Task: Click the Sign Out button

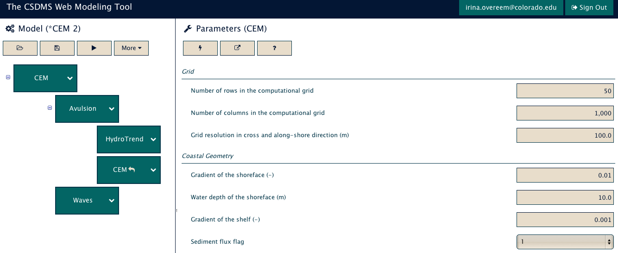Action: click(x=589, y=7)
